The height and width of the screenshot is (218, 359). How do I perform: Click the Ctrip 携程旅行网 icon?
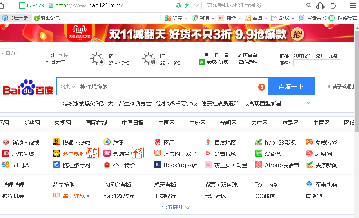tap(56, 164)
